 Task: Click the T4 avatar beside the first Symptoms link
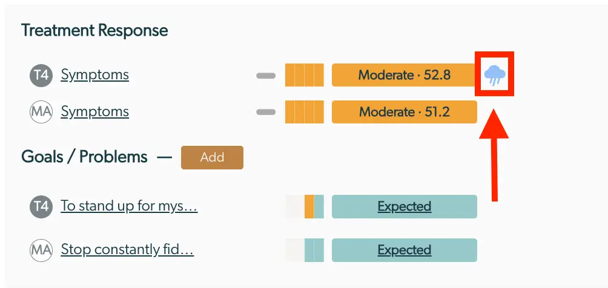(x=39, y=76)
